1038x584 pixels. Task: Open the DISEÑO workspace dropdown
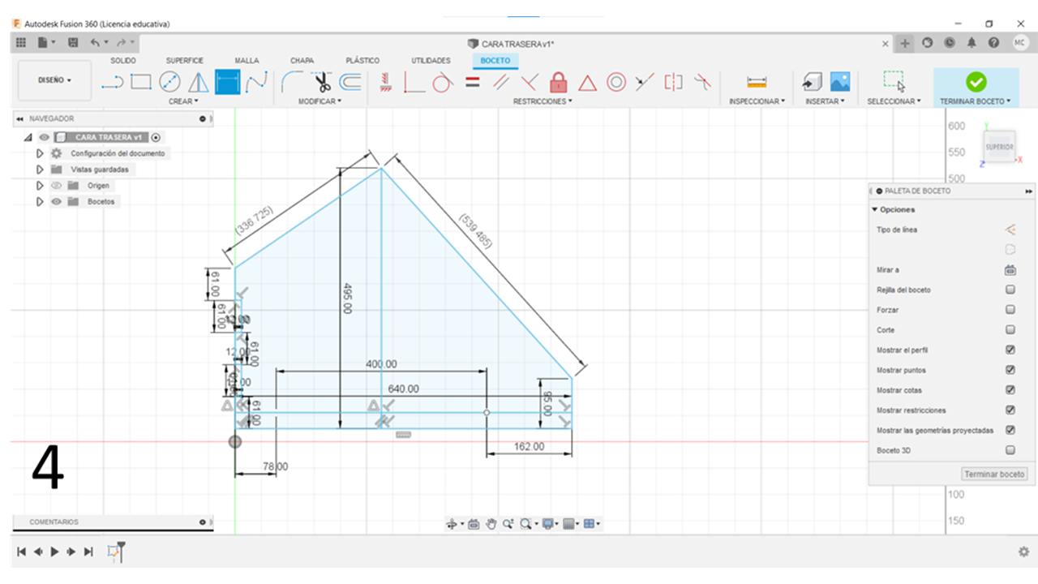(54, 80)
